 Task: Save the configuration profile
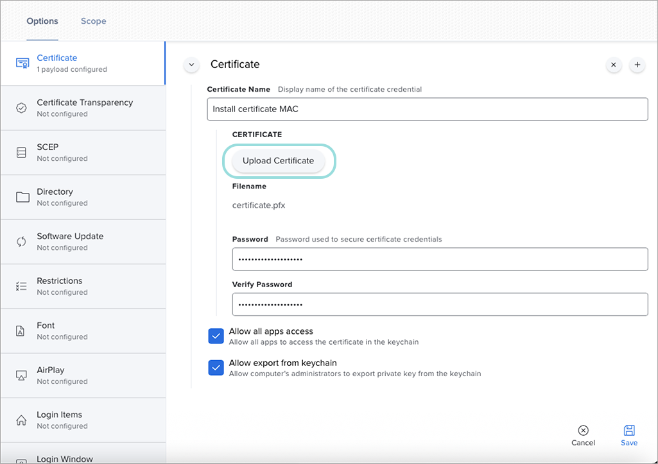point(629,435)
